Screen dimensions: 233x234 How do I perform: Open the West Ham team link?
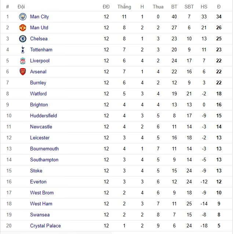click(41, 204)
